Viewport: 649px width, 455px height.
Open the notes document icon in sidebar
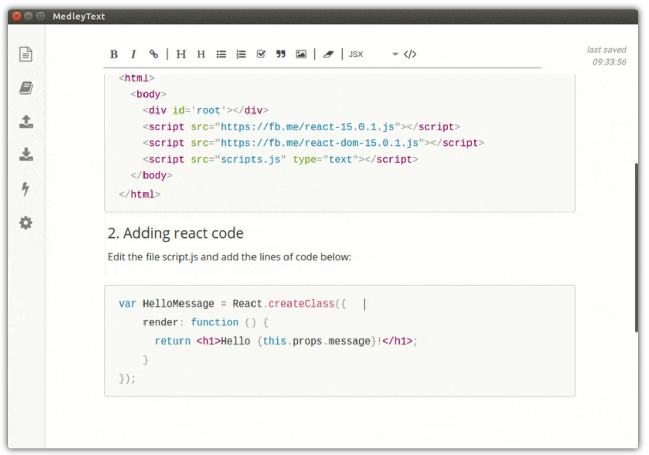(26, 54)
